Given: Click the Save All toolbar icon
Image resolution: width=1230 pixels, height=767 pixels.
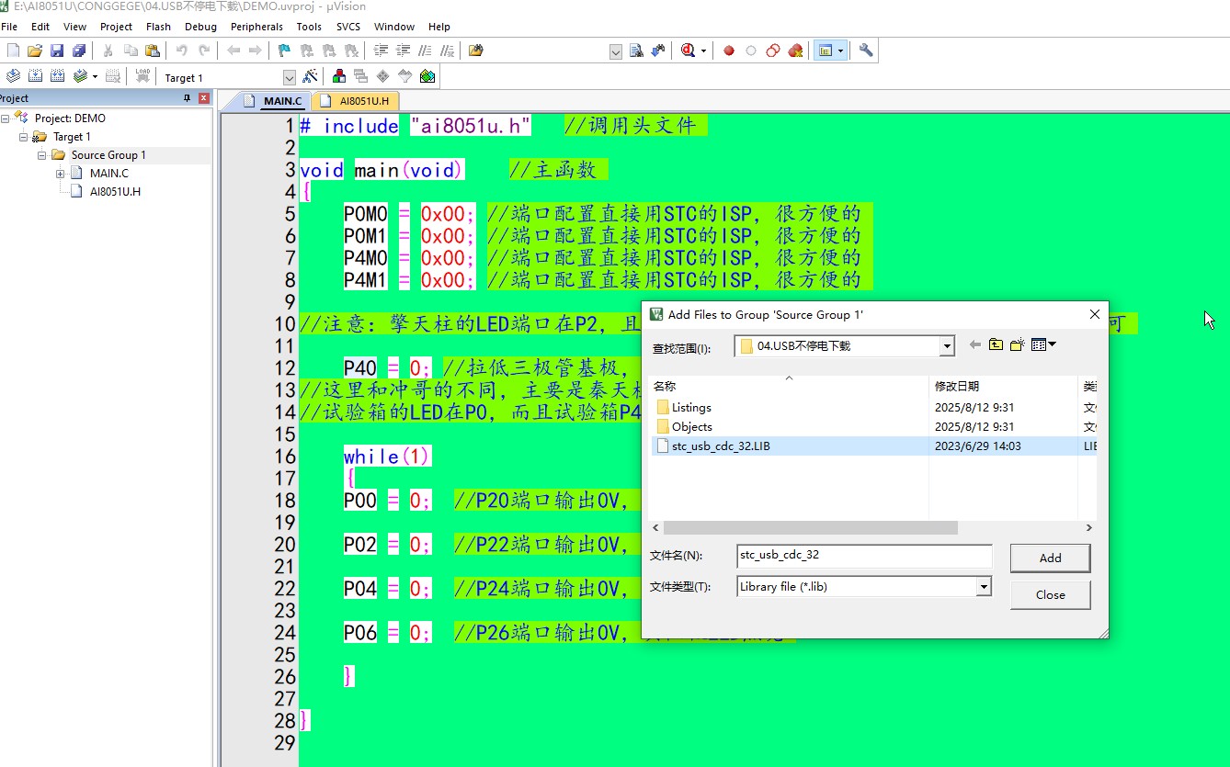Looking at the screenshot, I should [79, 51].
